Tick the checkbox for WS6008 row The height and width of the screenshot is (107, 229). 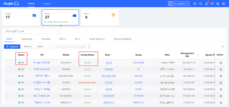(x=8, y=69)
